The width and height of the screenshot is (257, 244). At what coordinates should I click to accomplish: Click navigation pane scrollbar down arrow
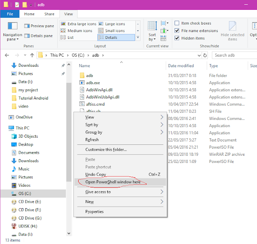tap(69, 233)
